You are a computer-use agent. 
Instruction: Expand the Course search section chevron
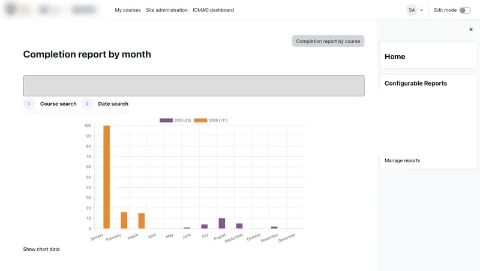pyautogui.click(x=29, y=103)
